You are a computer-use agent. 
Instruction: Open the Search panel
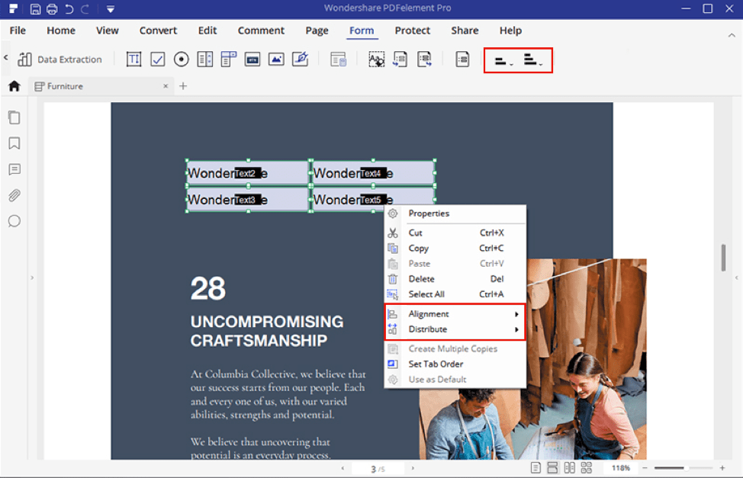14,221
